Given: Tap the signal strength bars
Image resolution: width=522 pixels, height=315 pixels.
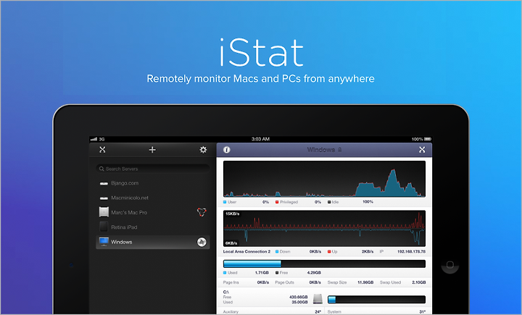Looking at the screenshot, I should (x=94, y=139).
